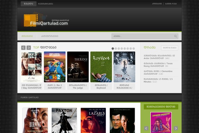Open the Rio 2 title link

(55, 86)
